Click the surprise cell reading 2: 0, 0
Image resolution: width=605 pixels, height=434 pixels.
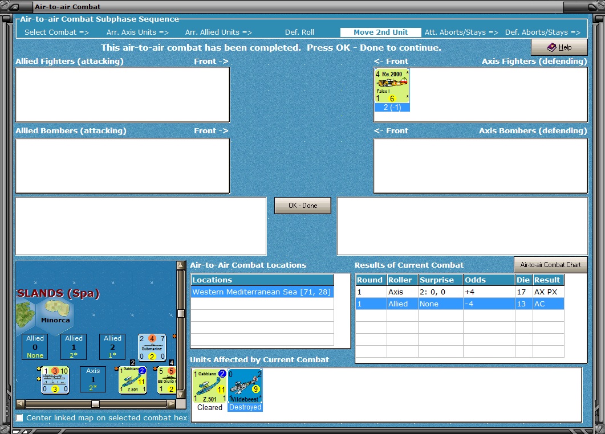[x=441, y=292]
